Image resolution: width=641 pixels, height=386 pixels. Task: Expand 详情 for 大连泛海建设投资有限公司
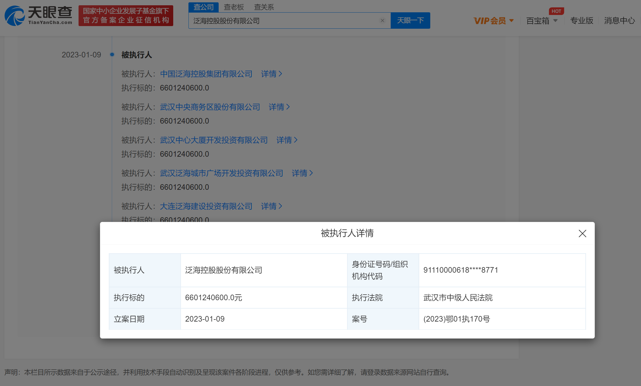(x=271, y=206)
